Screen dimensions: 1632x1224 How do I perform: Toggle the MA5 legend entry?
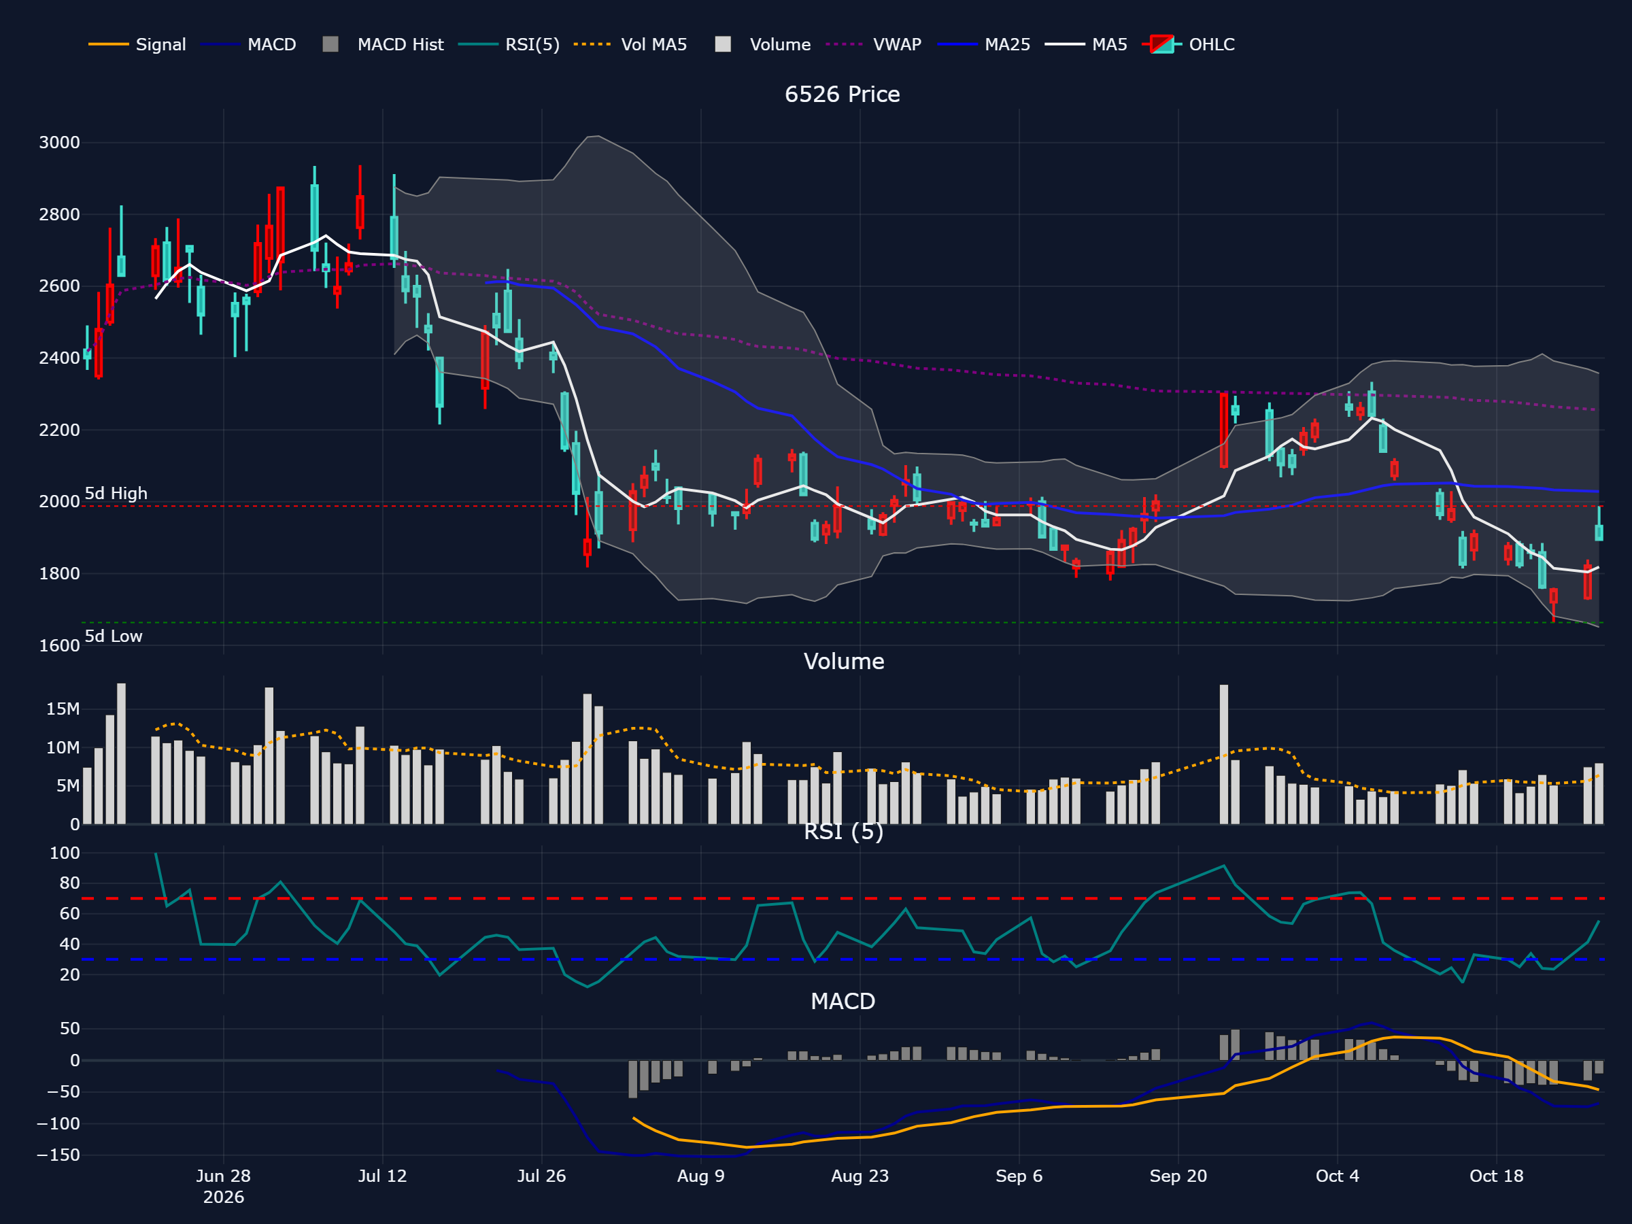click(x=1086, y=44)
